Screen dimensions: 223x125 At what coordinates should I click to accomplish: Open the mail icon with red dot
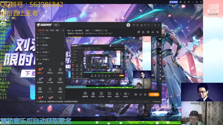click(x=134, y=25)
